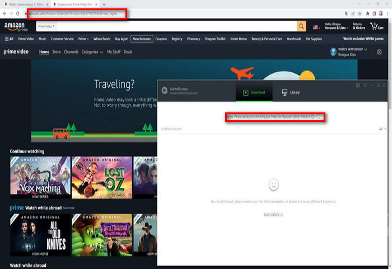
Task: Close the Amazon.com Prime Video tab
Action: click(96, 4)
